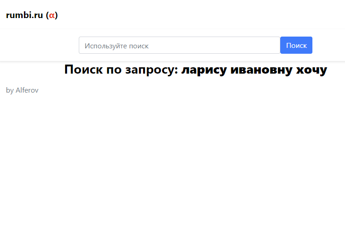345x238 pixels.
Task: Click the closing parenthesis after the alpha
Action: 57,15
